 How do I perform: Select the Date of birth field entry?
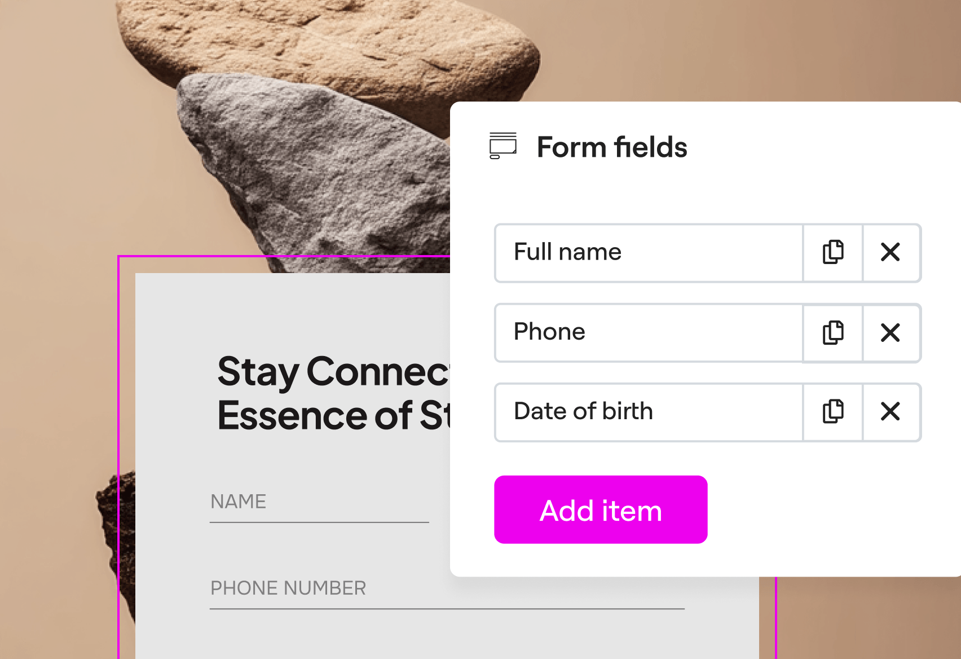click(x=649, y=411)
